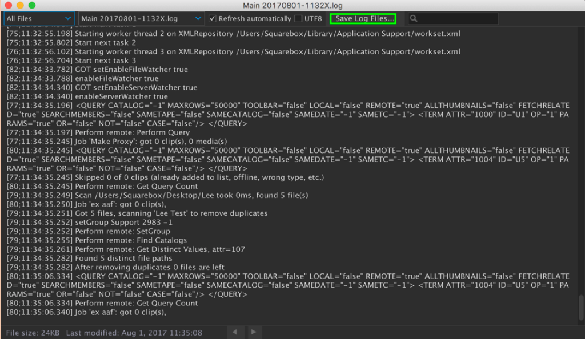Click the Save Log Files button
585x339 pixels.
click(x=363, y=19)
